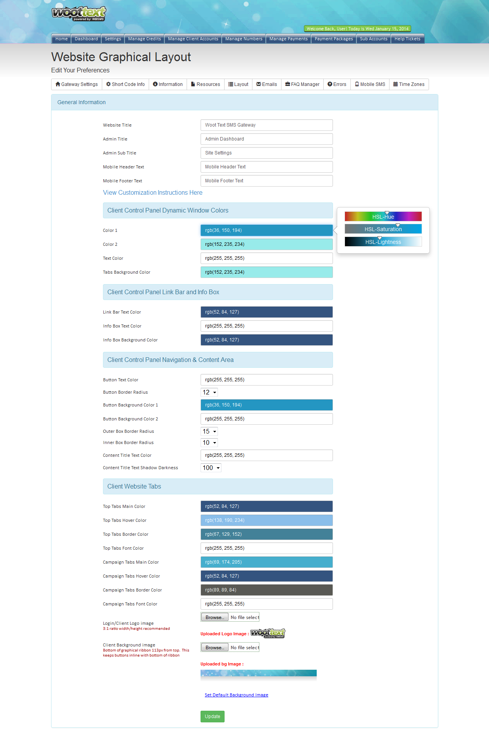Open Help Tickets tab
The width and height of the screenshot is (489, 739).
407,39
